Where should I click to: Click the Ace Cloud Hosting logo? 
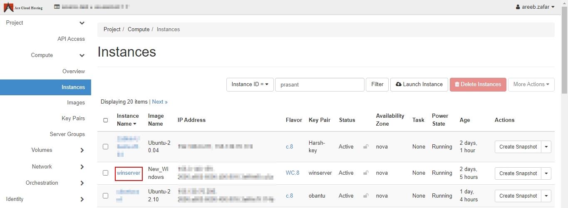coord(23,7)
